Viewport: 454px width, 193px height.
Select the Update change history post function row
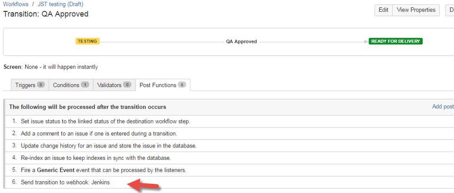[x=229, y=146]
